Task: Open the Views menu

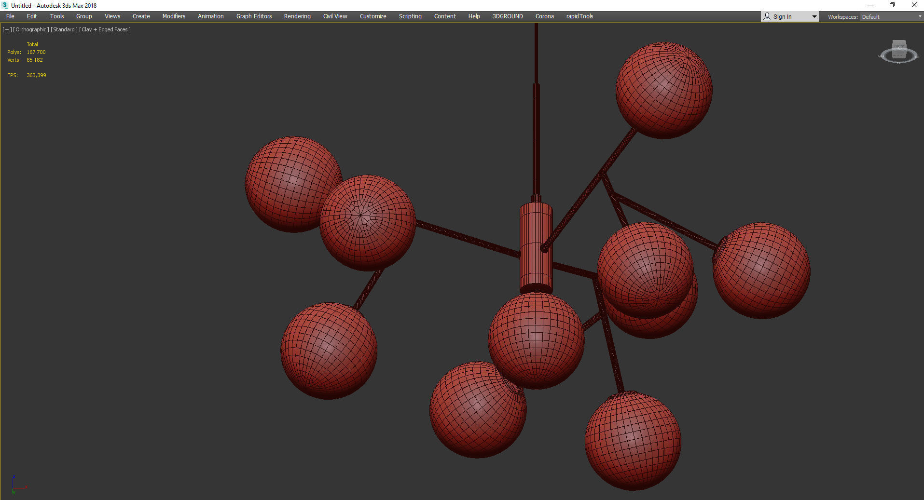Action: [x=112, y=16]
